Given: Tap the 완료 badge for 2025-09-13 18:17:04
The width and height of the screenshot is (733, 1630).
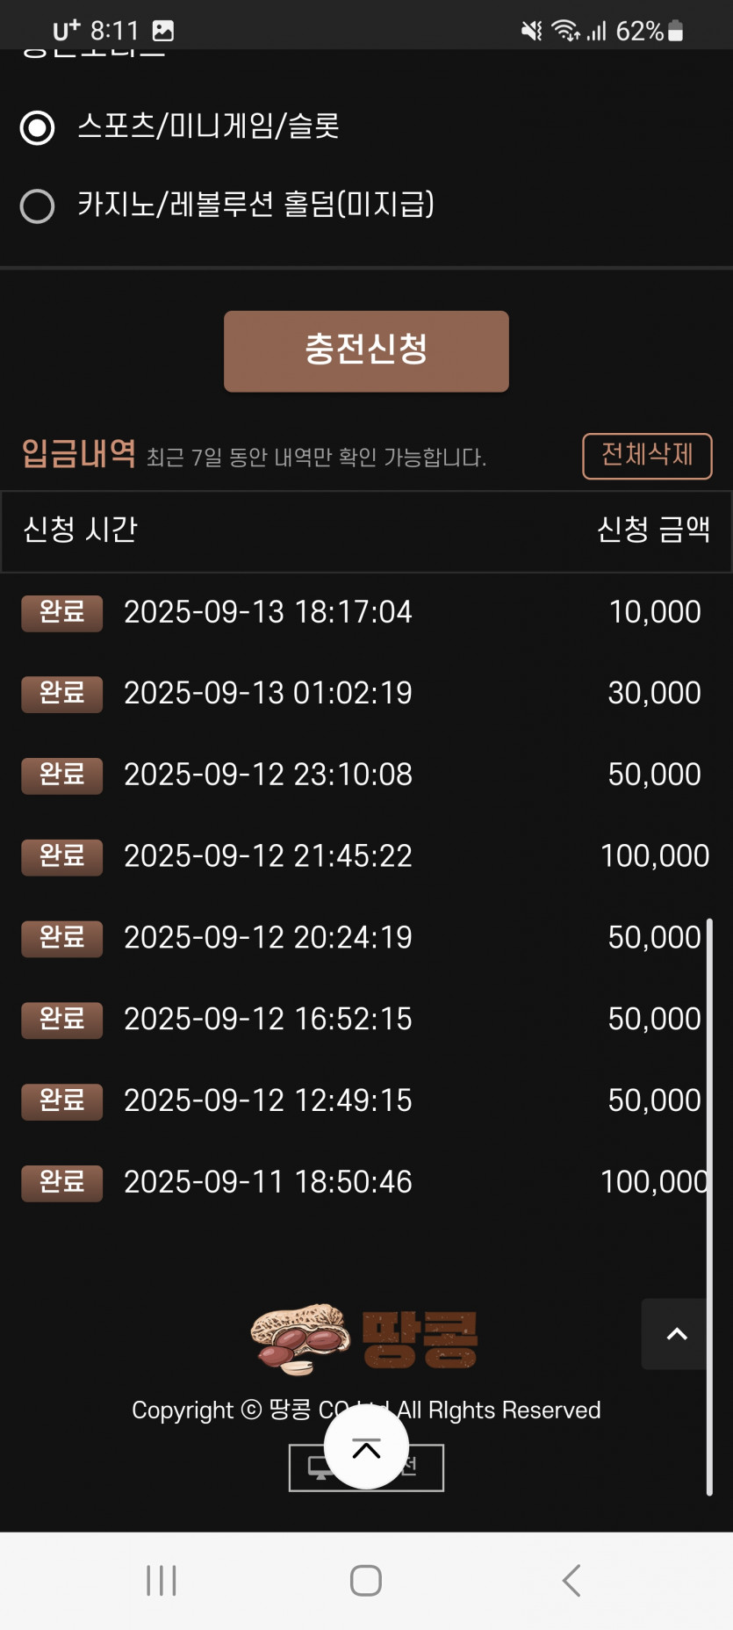Looking at the screenshot, I should (62, 613).
